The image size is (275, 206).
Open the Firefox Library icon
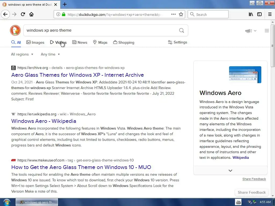click(251, 14)
